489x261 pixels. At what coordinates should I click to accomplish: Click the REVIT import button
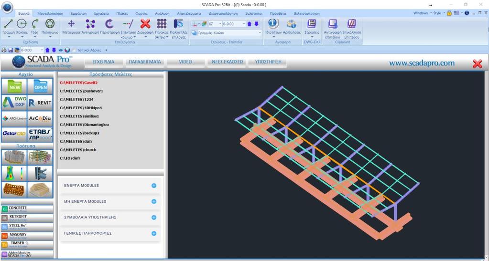tap(40, 102)
